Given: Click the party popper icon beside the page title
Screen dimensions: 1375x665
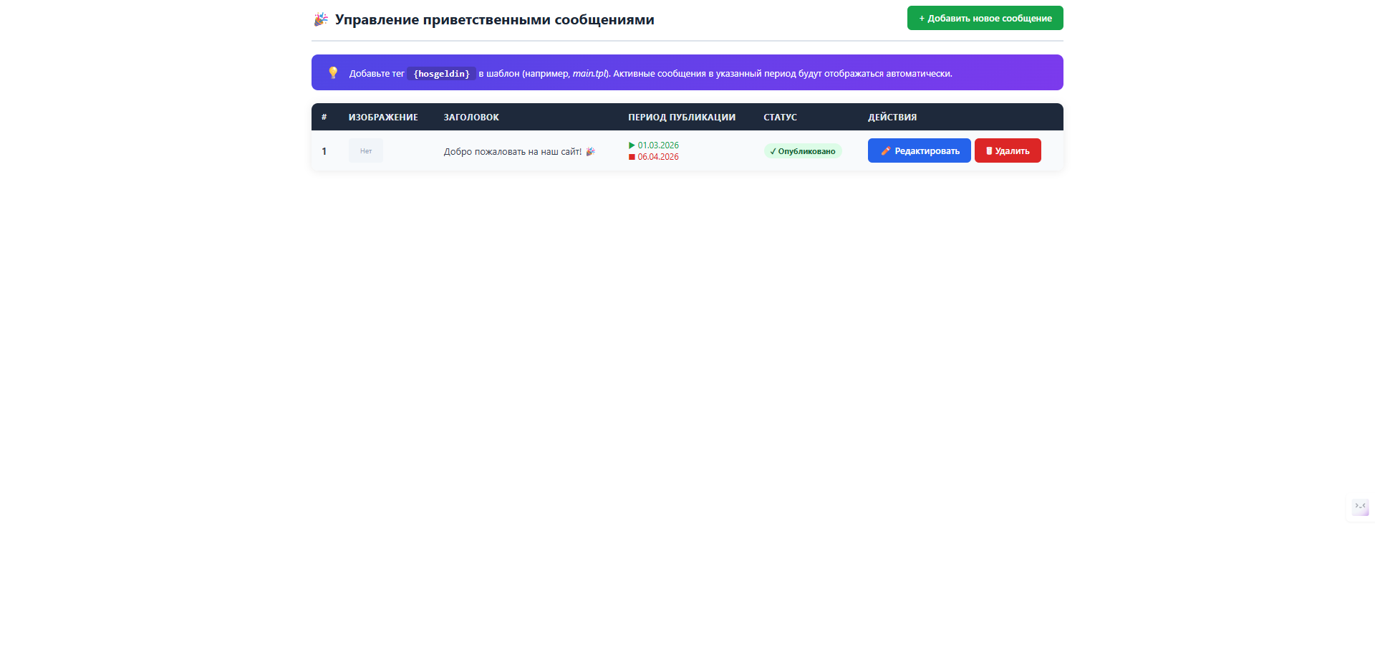Looking at the screenshot, I should coord(321,19).
